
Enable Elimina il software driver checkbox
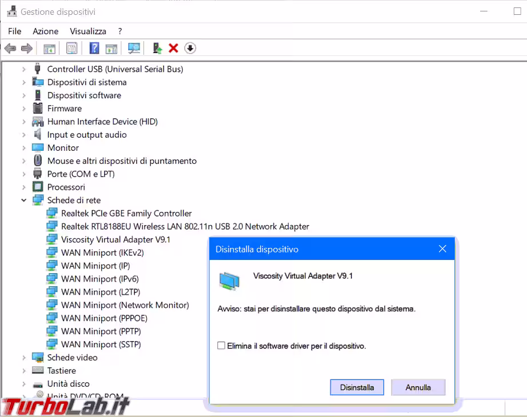221,346
